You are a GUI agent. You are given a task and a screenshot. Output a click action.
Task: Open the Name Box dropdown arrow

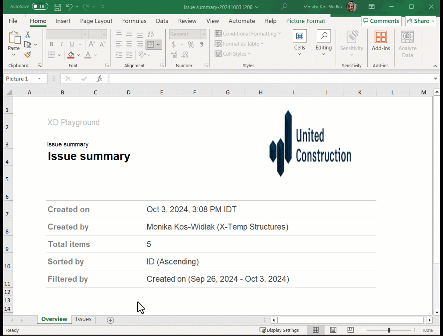(x=39, y=79)
